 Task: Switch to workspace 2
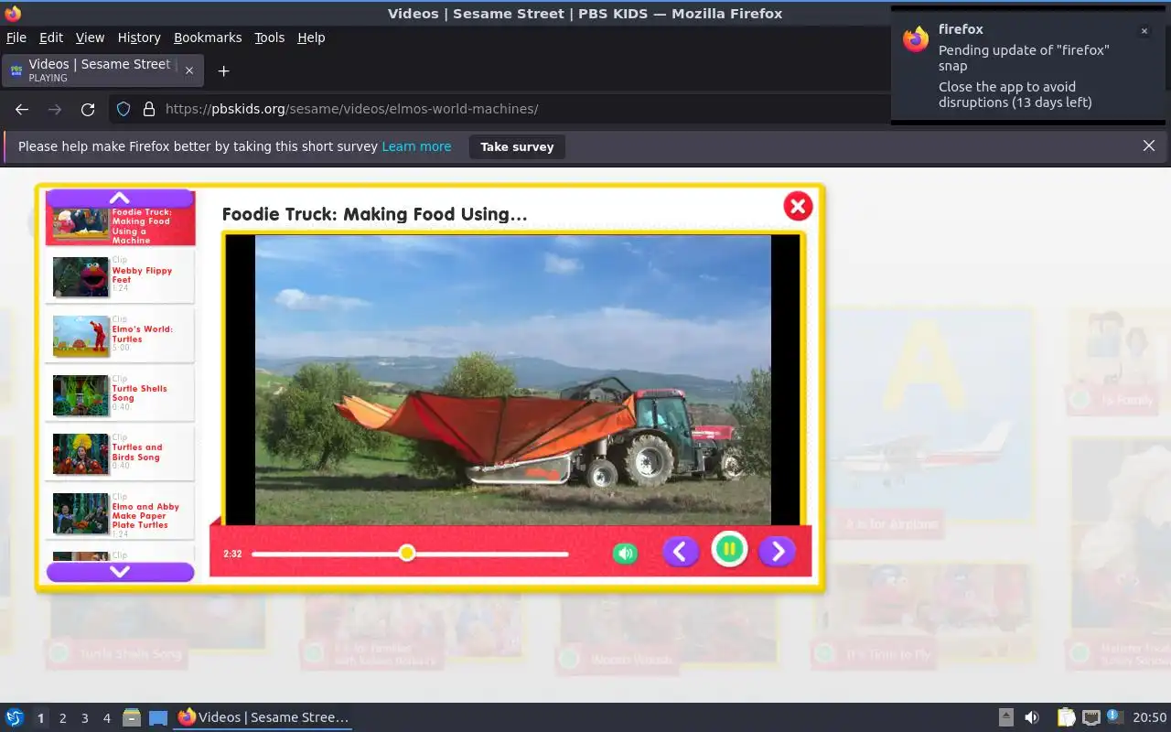62,718
